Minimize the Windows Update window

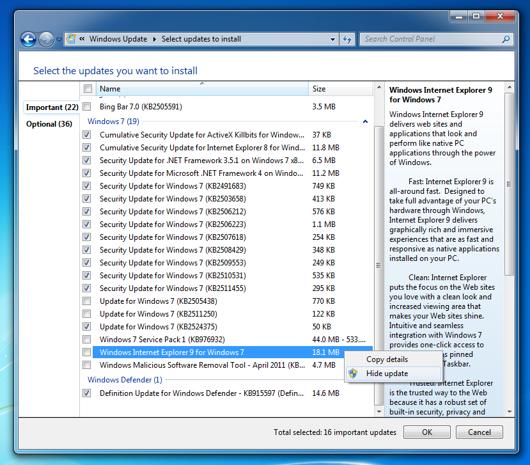pos(459,16)
